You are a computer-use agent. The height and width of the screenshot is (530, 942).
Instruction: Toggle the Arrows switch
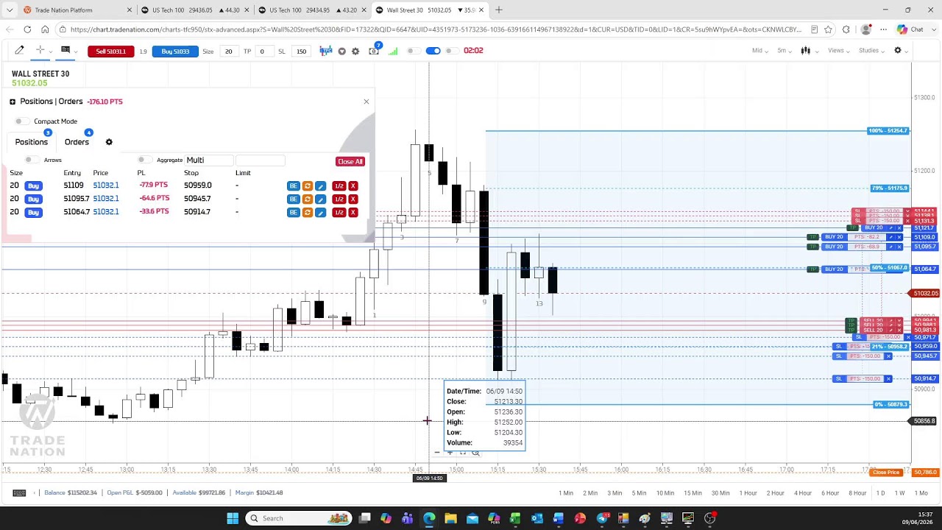31,160
